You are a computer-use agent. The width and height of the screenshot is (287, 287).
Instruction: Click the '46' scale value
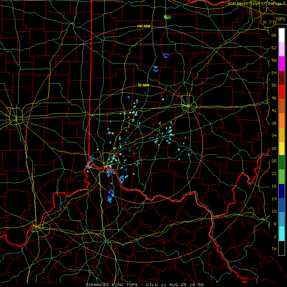click(x=274, y=98)
